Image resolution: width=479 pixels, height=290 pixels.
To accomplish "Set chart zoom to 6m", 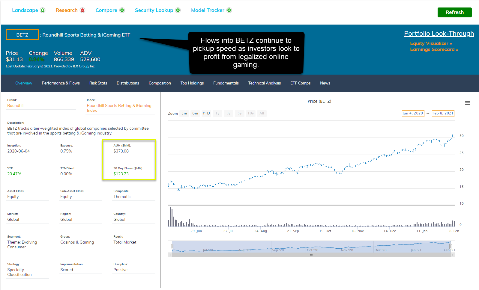I will click(x=195, y=113).
